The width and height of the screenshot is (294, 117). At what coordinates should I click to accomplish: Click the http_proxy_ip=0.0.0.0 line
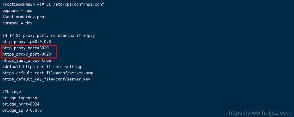27,42
